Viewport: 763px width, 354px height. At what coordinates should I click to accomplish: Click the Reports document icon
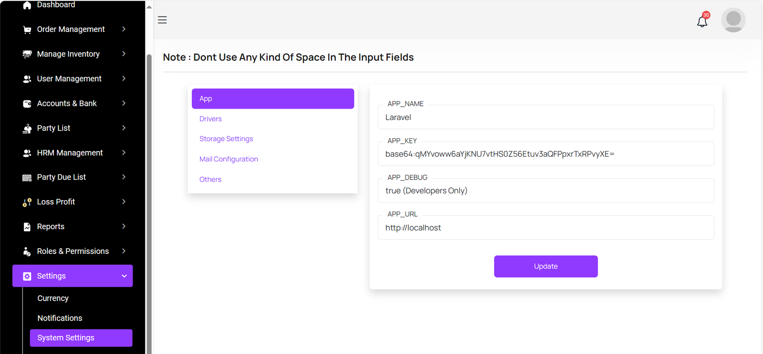[27, 227]
